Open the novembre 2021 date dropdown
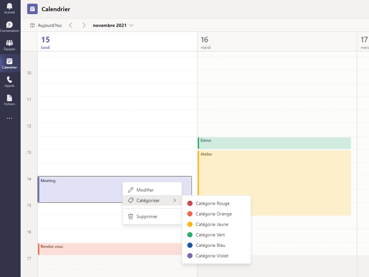The width and height of the screenshot is (369, 277). click(x=113, y=25)
